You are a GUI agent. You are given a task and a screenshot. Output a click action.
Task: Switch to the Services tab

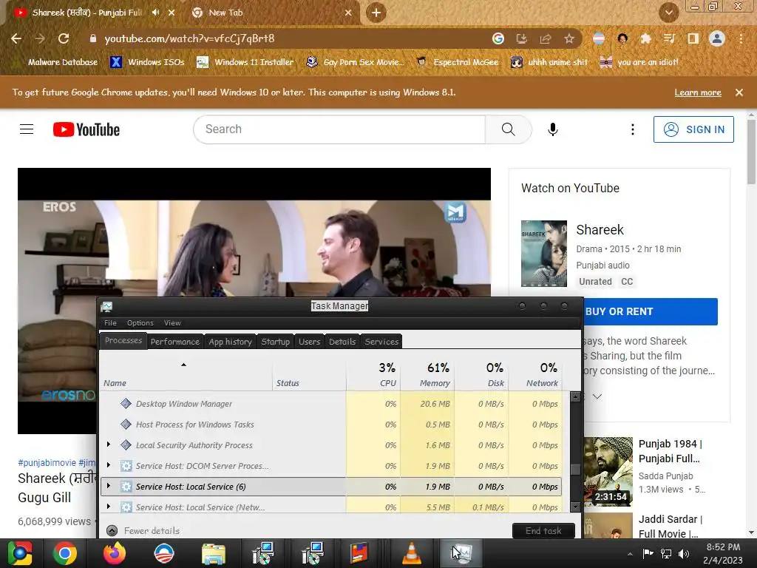(381, 342)
